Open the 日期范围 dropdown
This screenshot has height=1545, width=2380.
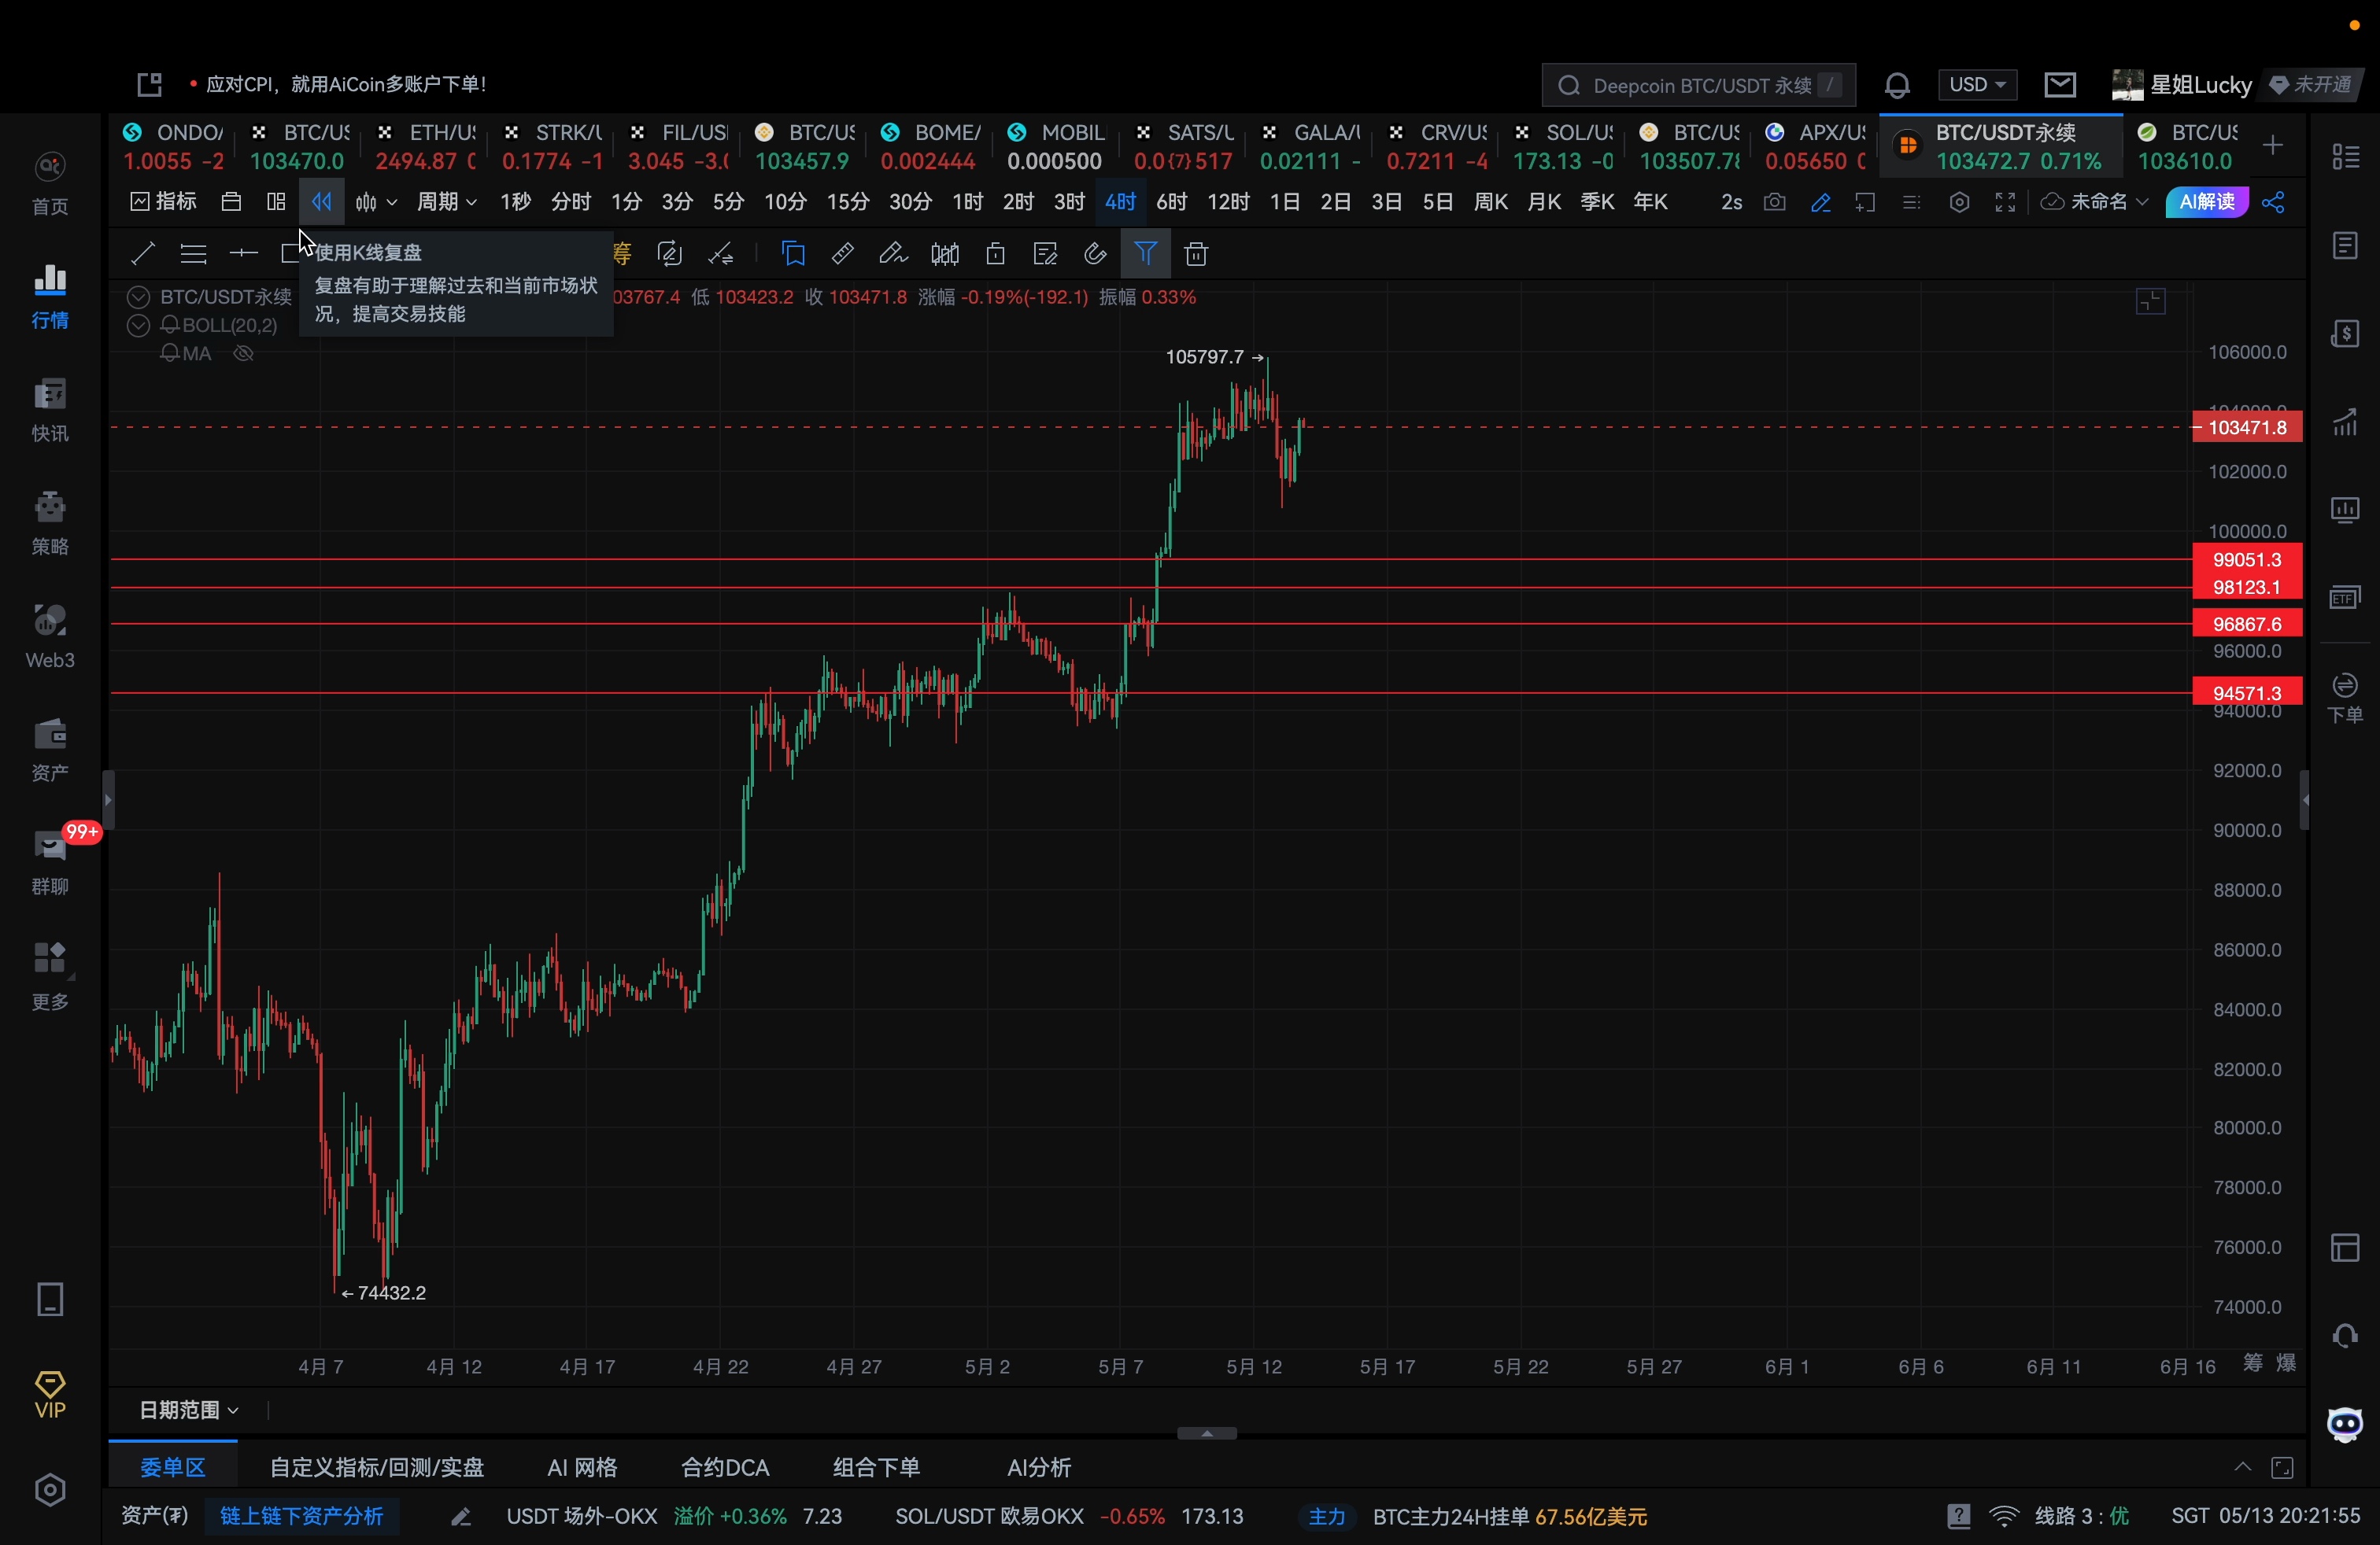(186, 1410)
